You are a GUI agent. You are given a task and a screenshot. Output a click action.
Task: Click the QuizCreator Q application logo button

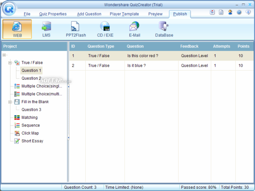click(9, 8)
